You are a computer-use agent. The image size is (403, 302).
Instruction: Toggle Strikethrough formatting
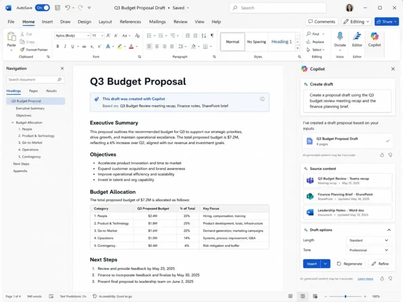pyautogui.click(x=84, y=46)
